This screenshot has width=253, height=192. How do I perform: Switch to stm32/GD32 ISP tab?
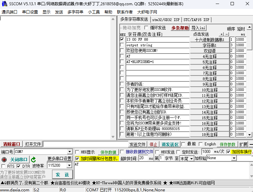pos(166,20)
